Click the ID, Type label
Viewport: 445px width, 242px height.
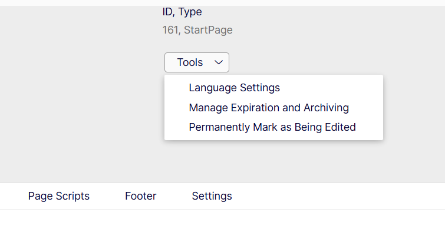pyautogui.click(x=182, y=12)
